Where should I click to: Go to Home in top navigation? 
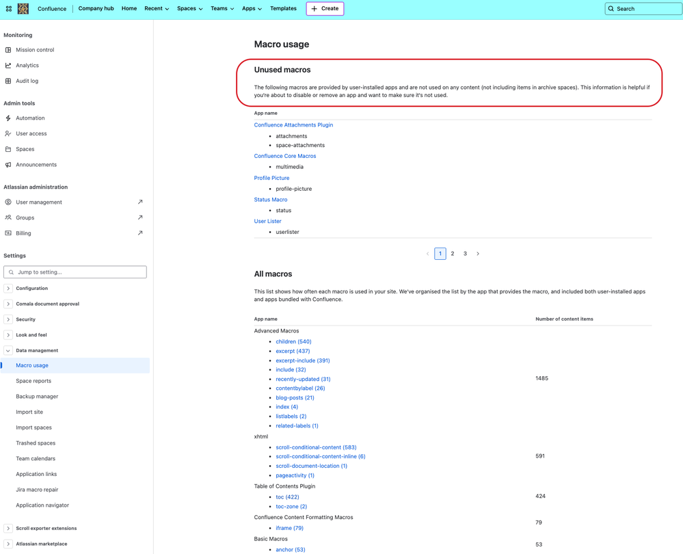point(129,9)
